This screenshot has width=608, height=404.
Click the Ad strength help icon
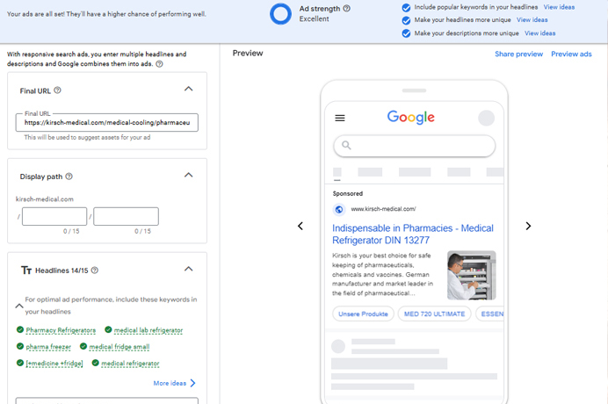pos(347,8)
